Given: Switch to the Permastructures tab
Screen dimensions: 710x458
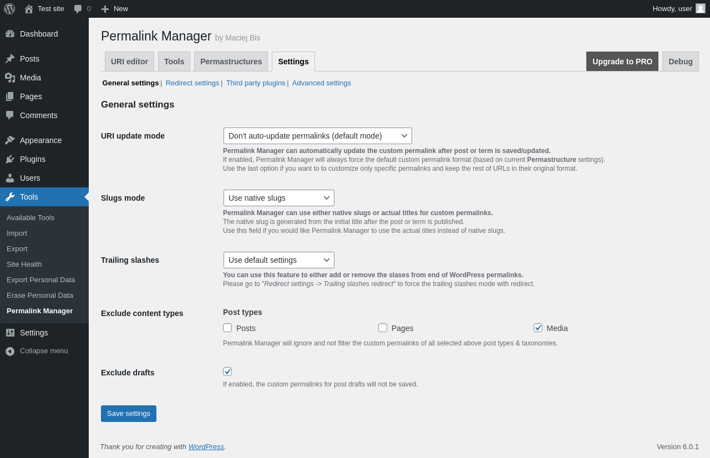Looking at the screenshot, I should [231, 62].
